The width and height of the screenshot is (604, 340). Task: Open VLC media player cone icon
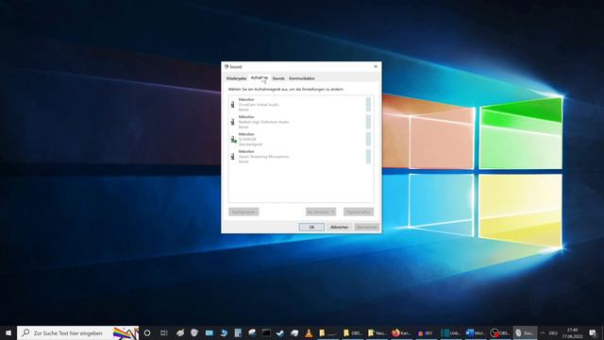pos(309,332)
